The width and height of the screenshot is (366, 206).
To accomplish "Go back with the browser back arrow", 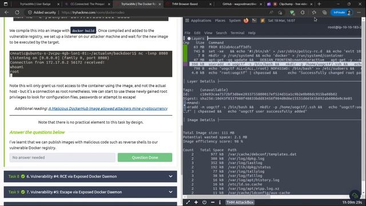I will point(6,13).
